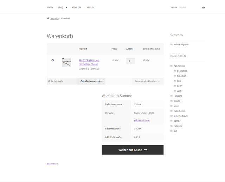This screenshot has width=225, height=182.
Task: Click folder icon next to Set
Action: (171, 131)
